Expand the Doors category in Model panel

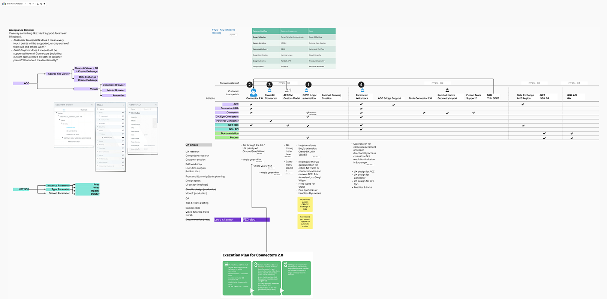(98, 141)
